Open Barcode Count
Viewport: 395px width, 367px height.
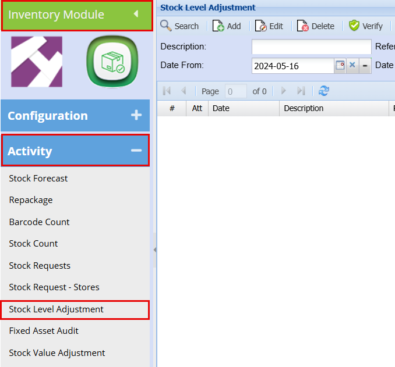[x=39, y=222]
